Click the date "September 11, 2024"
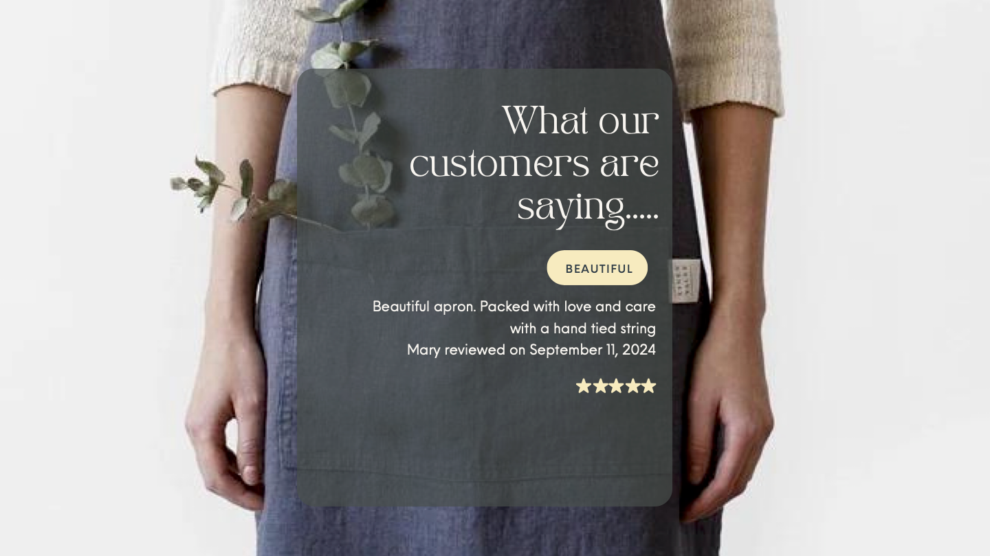Image resolution: width=990 pixels, height=556 pixels. point(593,350)
